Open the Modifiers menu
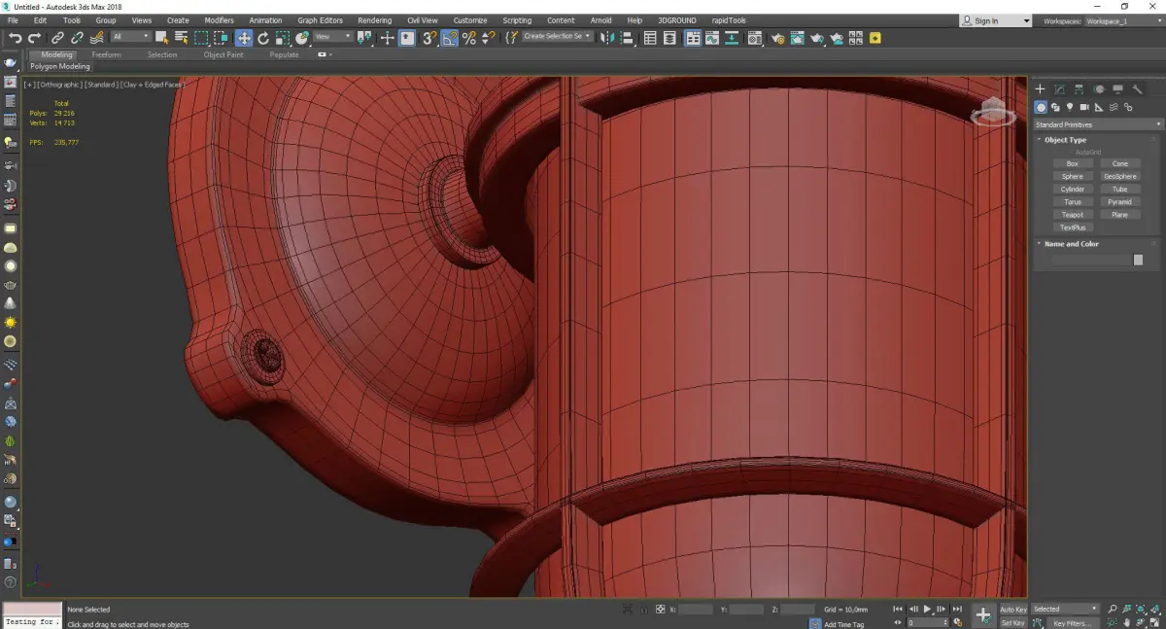 tap(219, 20)
